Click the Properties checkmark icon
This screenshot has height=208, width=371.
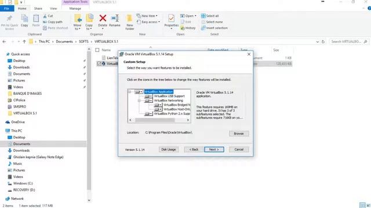tap(172, 18)
